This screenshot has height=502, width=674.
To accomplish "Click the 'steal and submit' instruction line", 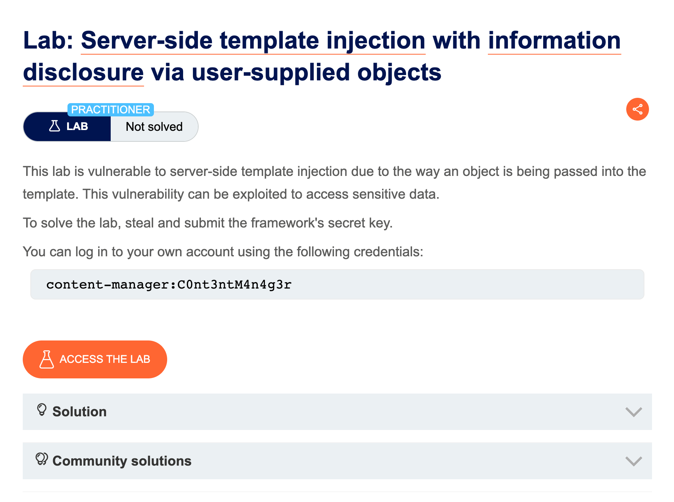I will click(x=207, y=223).
